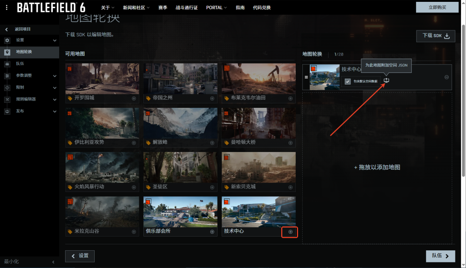Add 曼哈顿大桥 map using plus icon
This screenshot has height=268, width=466.
(290, 142)
